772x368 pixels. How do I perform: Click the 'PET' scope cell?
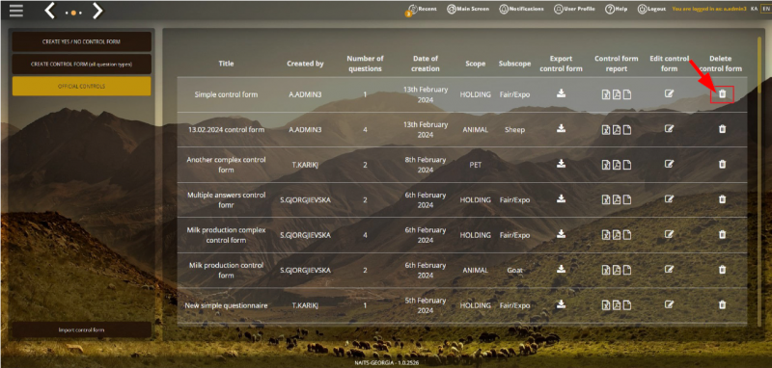pos(475,165)
